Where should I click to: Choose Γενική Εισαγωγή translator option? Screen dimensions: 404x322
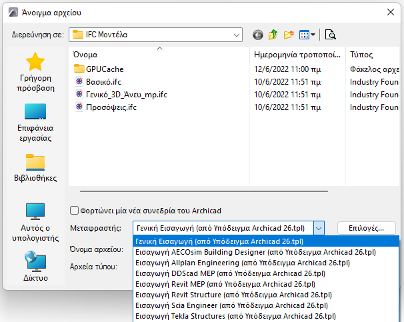point(266,241)
